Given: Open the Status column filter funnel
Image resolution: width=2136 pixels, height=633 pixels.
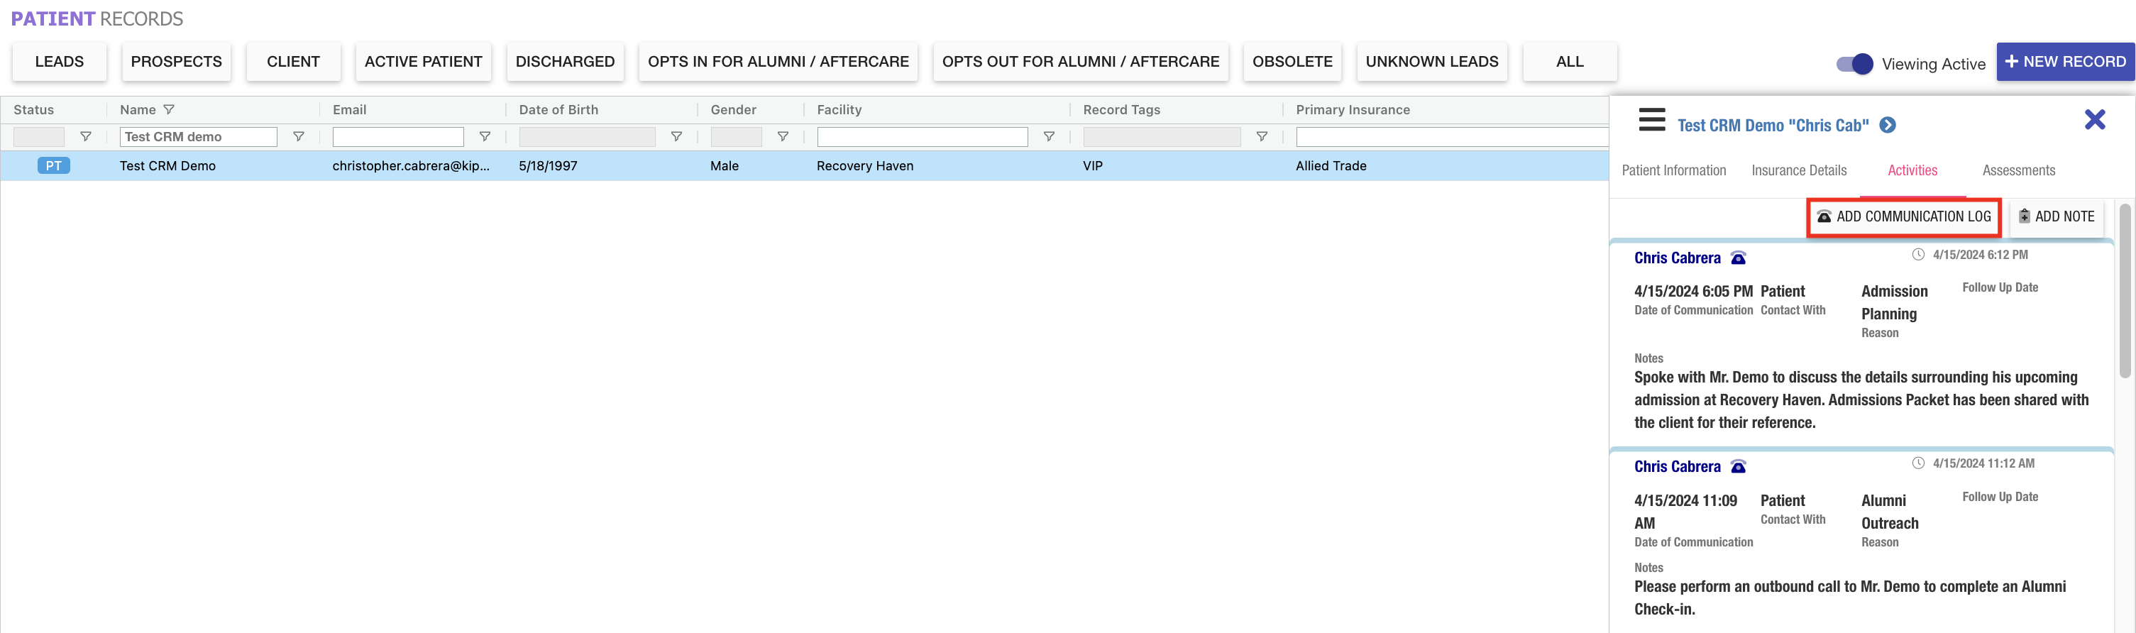Looking at the screenshot, I should pyautogui.click(x=85, y=137).
